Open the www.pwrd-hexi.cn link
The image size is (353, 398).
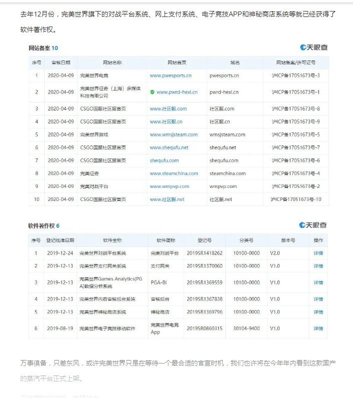[x=177, y=92]
